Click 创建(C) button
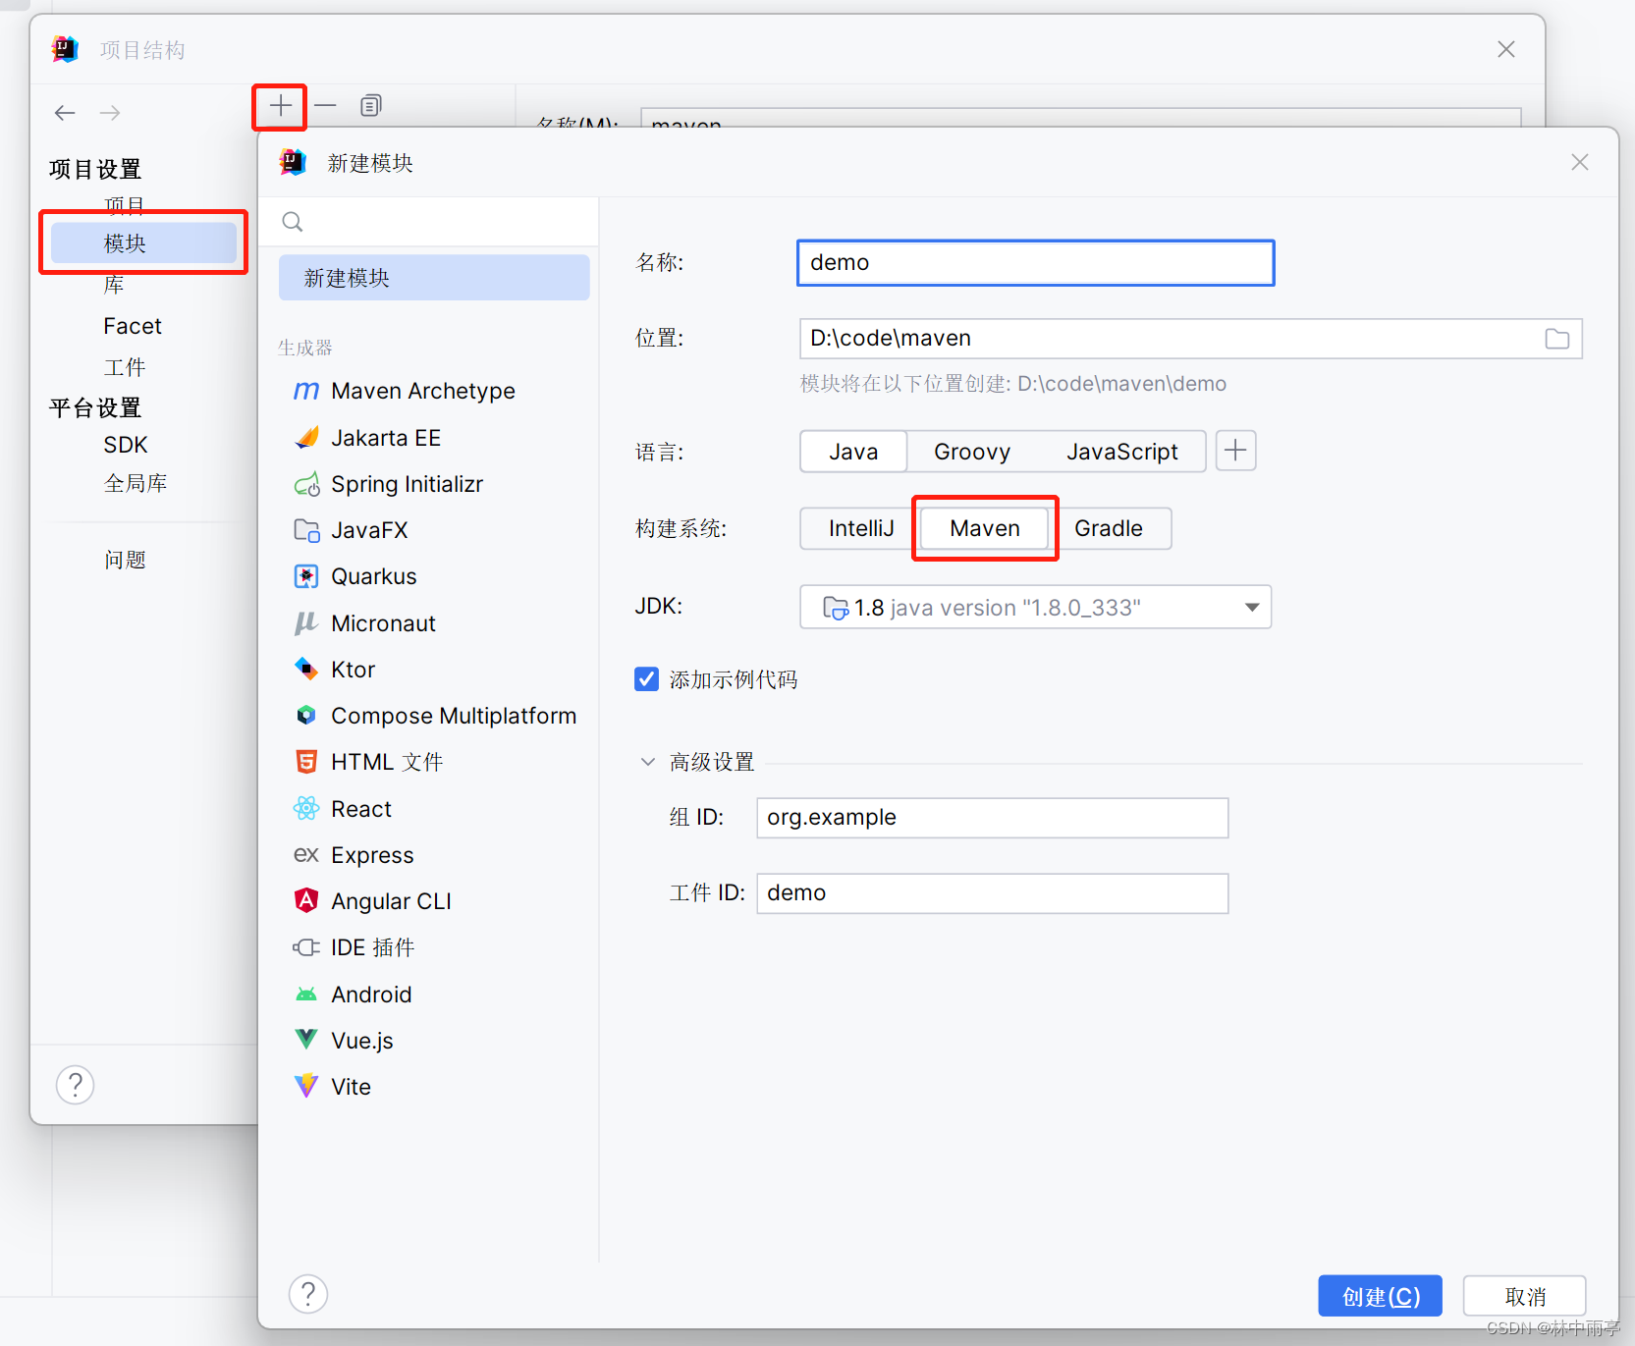The image size is (1635, 1346). click(1381, 1296)
